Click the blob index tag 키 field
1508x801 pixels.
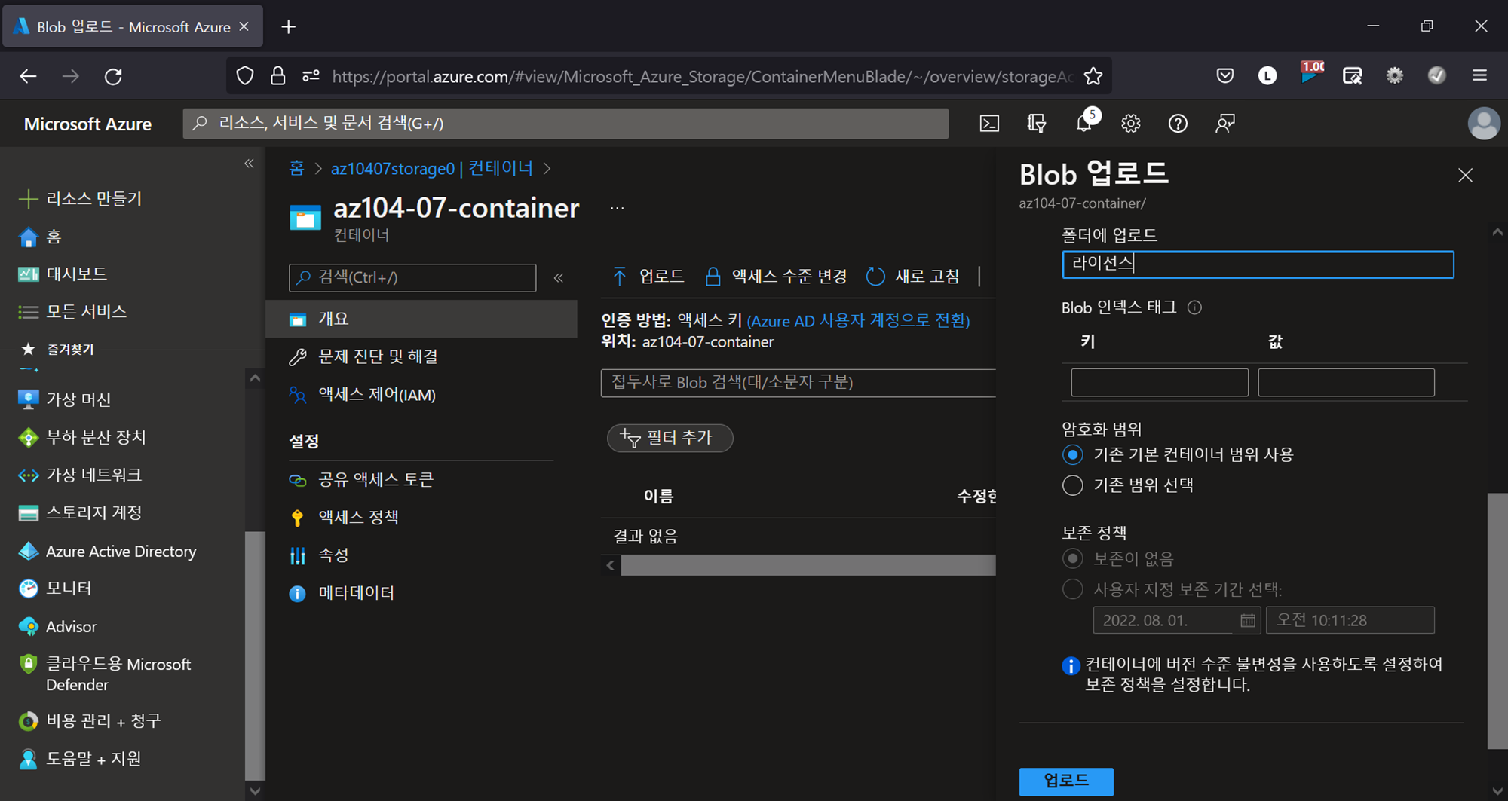[1160, 383]
